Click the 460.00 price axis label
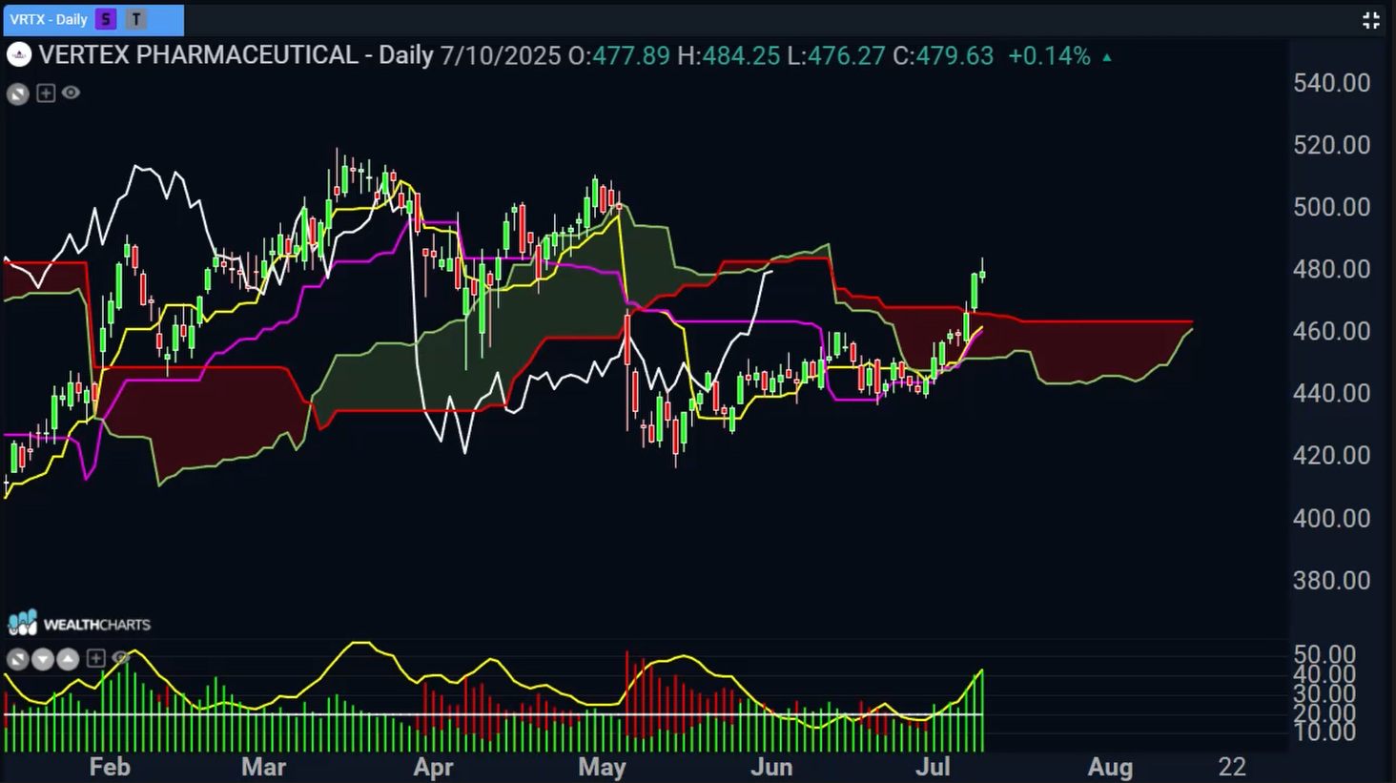The width and height of the screenshot is (1396, 783). (x=1331, y=331)
